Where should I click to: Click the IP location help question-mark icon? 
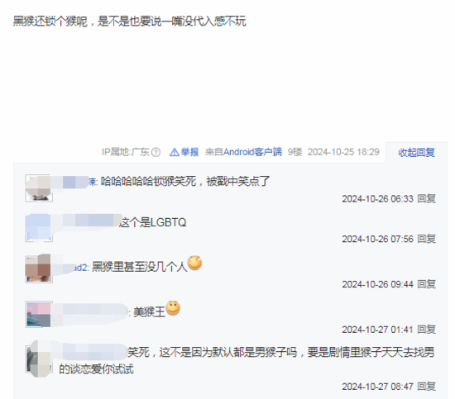click(x=156, y=152)
